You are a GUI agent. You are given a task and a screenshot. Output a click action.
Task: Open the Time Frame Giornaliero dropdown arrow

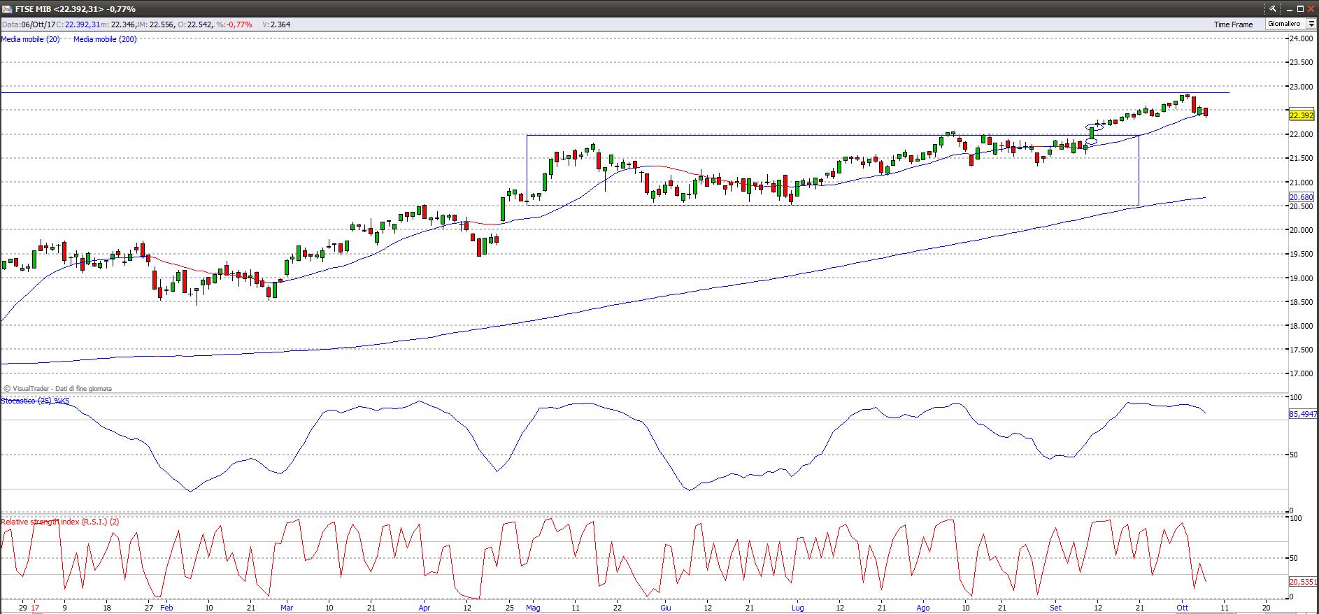tap(1311, 24)
